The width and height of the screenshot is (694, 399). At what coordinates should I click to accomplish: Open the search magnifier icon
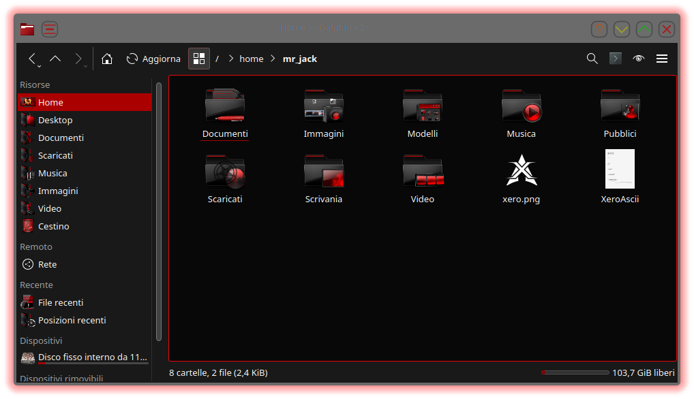[x=592, y=59]
